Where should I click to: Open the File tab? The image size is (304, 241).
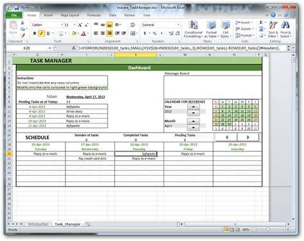14,15
